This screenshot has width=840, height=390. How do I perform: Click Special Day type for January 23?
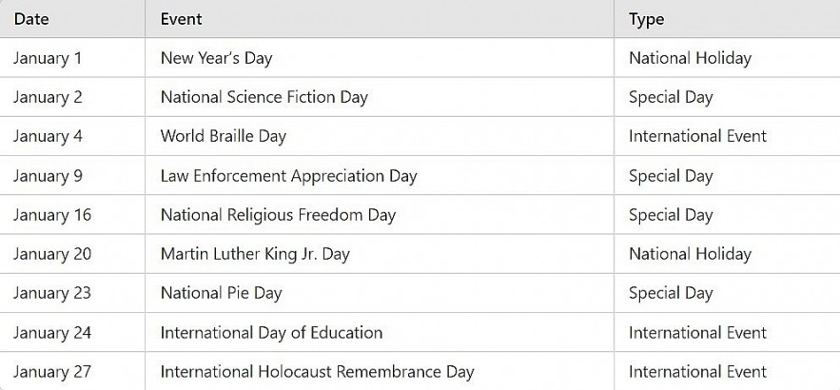[671, 293]
